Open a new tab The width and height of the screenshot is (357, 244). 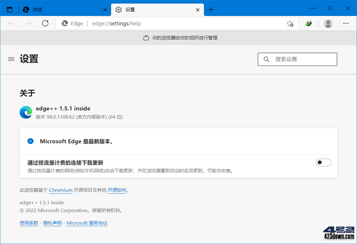211,10
